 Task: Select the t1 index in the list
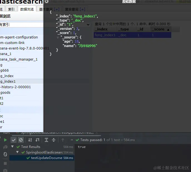(x=2, y=98)
